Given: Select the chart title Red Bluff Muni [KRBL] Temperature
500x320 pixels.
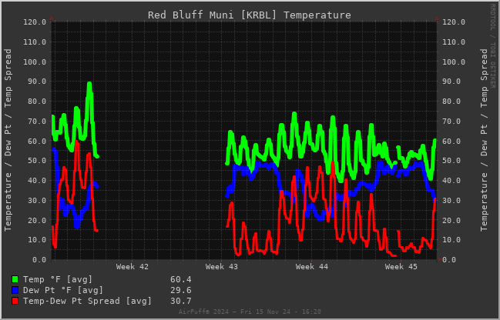Looking at the screenshot, I should click(250, 15).
